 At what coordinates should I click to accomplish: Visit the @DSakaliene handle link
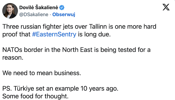point(34,15)
